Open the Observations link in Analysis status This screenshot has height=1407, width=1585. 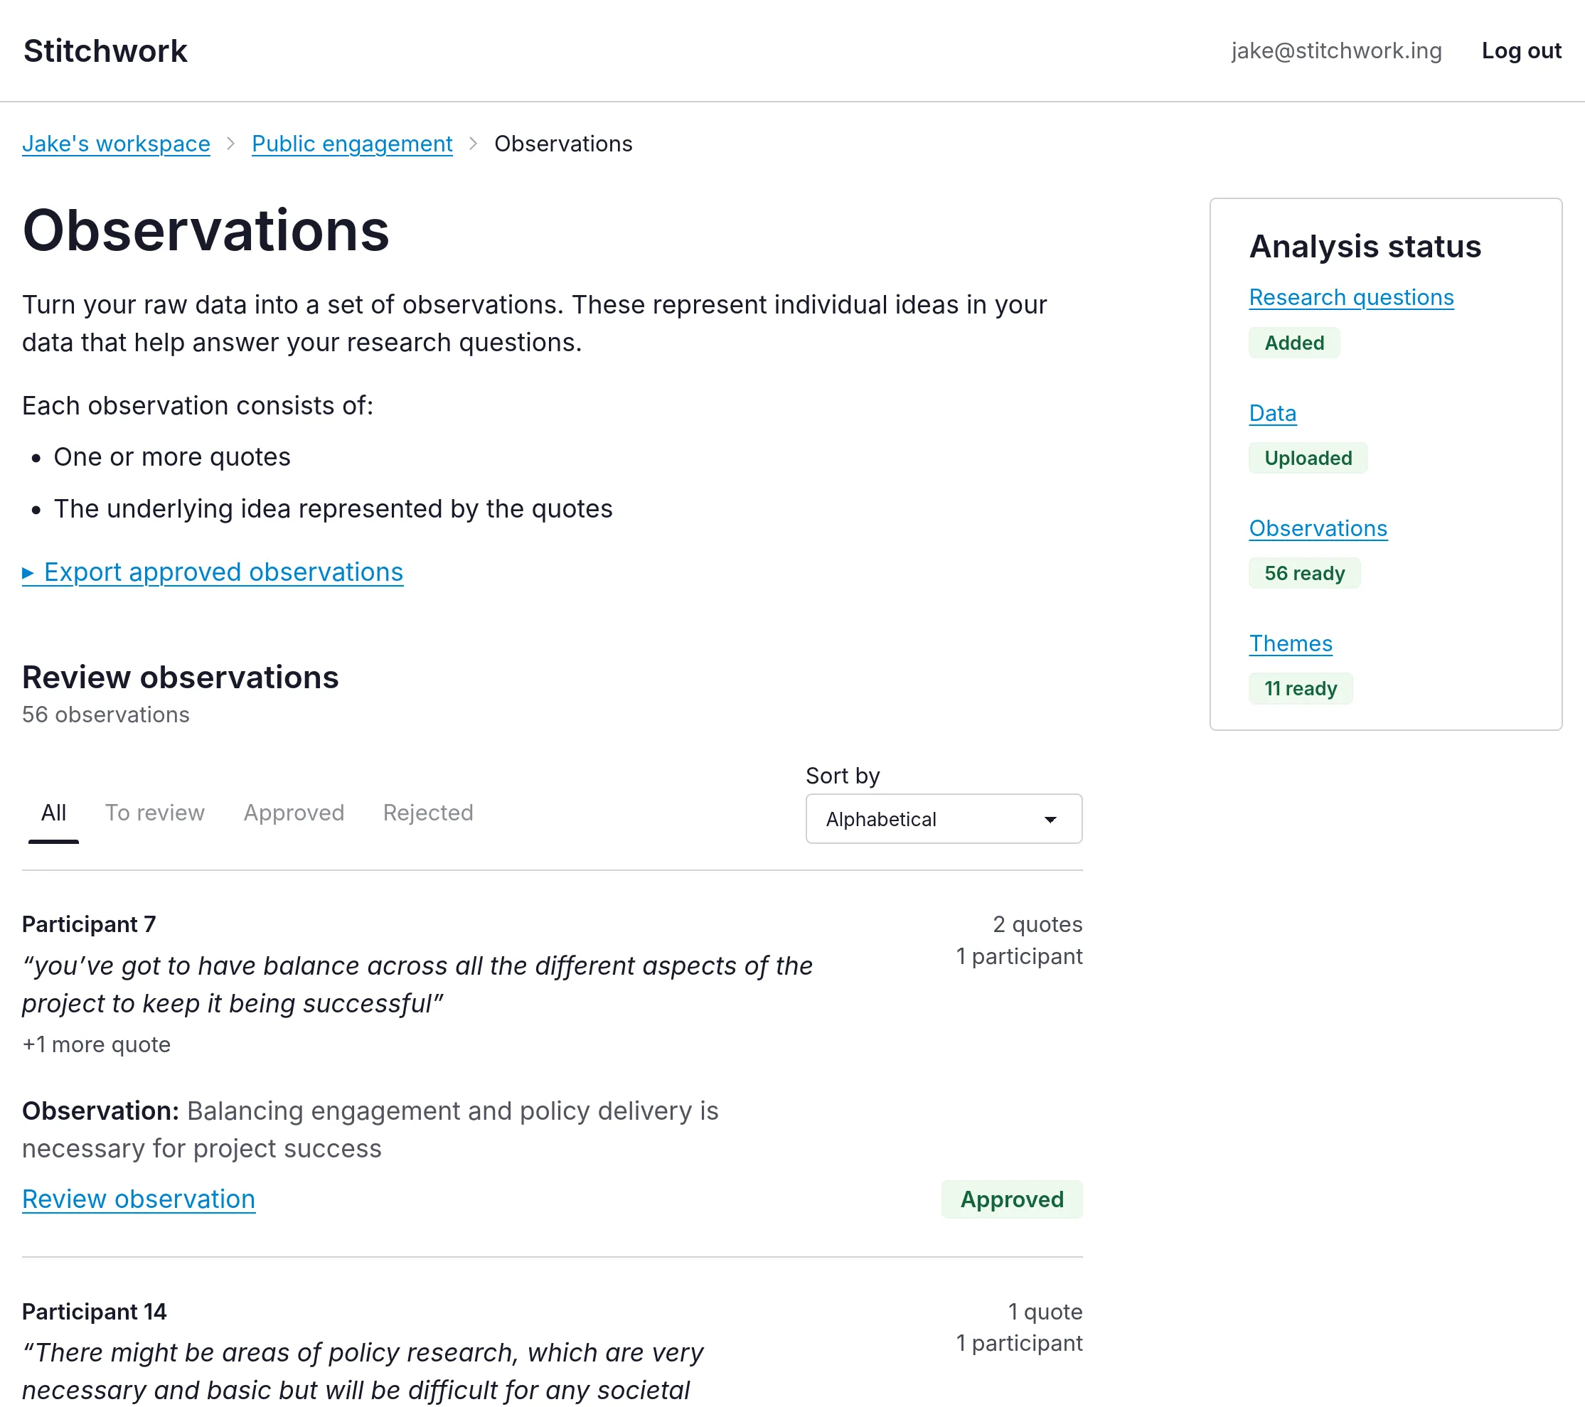1318,529
